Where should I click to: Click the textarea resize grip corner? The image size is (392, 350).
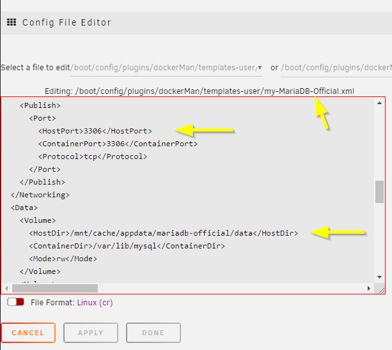click(x=381, y=290)
